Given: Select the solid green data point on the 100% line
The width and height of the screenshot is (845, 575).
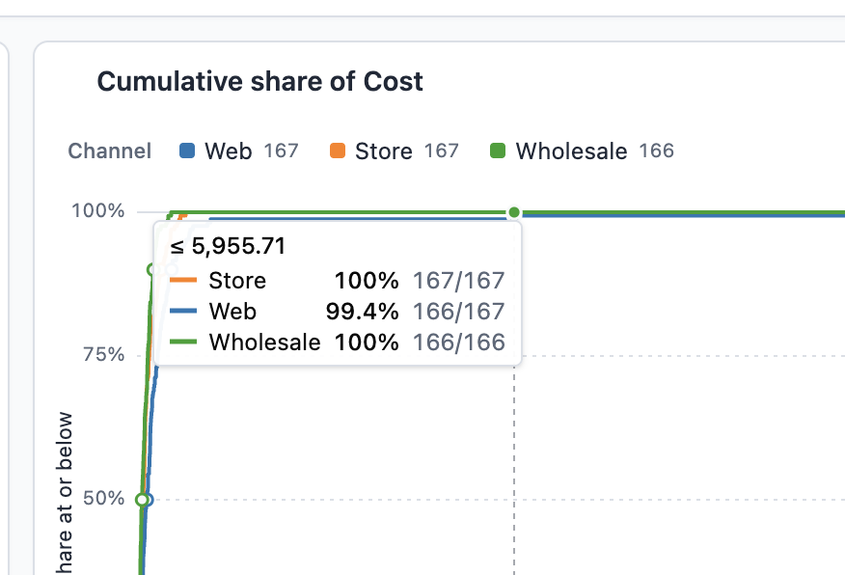Looking at the screenshot, I should (514, 213).
